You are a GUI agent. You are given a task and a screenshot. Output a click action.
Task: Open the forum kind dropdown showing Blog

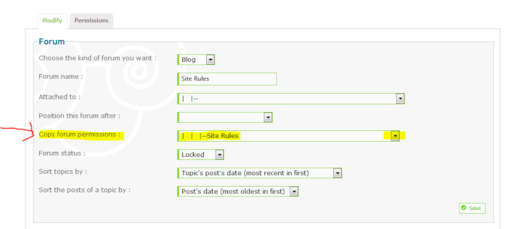click(x=196, y=59)
